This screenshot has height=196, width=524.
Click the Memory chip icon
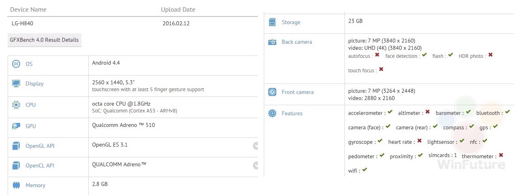tap(16, 185)
